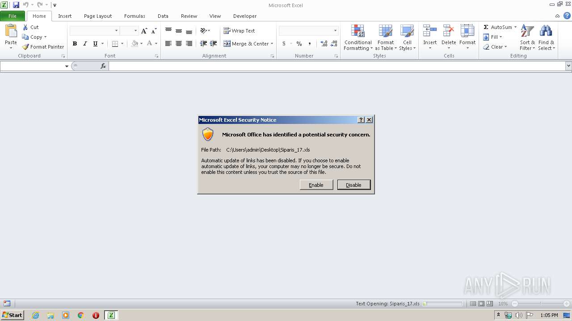Screen dimensions: 572x321
Task: Select the Format Painter tool
Action: tap(43, 47)
